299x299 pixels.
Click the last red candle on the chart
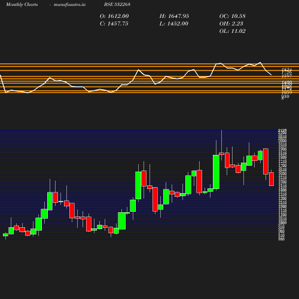(271, 179)
